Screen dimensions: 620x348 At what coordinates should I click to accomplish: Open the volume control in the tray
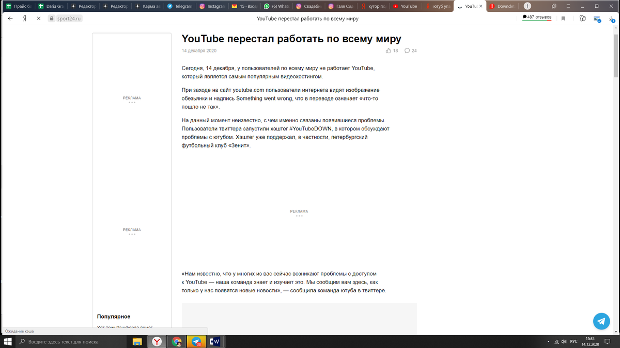564,342
